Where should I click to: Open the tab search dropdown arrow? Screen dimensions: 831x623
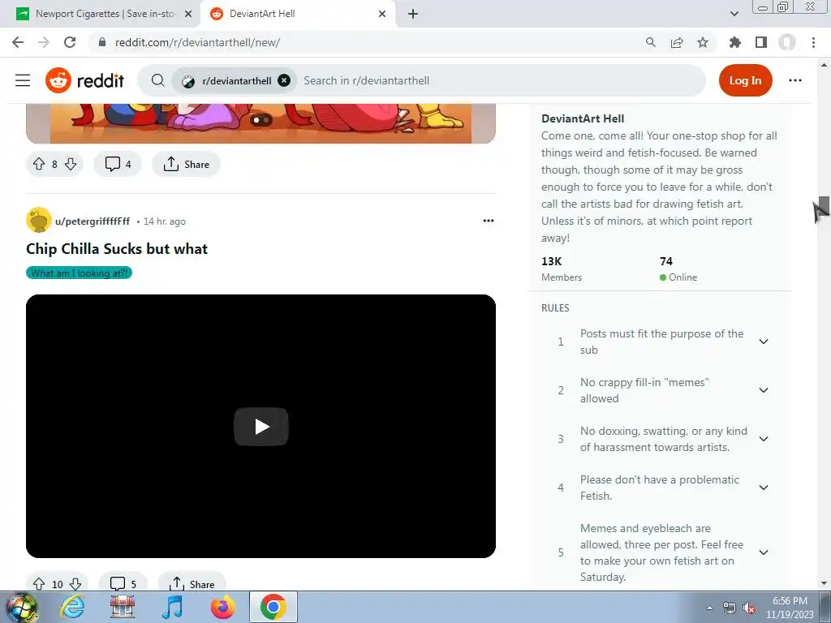point(734,14)
